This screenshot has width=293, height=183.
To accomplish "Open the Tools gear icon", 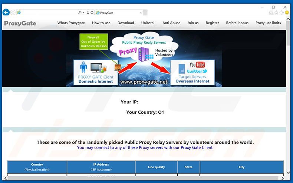I will tap(282, 13).
